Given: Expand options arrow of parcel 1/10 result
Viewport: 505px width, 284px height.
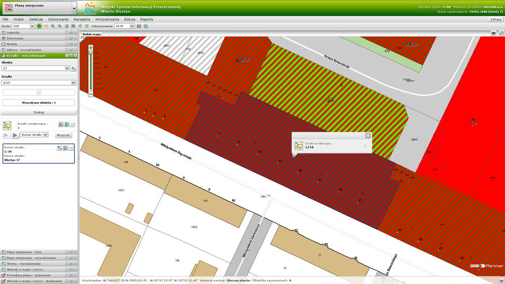Looking at the screenshot, I should click(x=71, y=148).
